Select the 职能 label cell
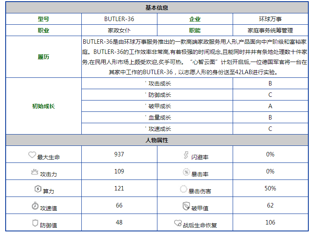The width and height of the screenshot is (314, 233). (195, 30)
